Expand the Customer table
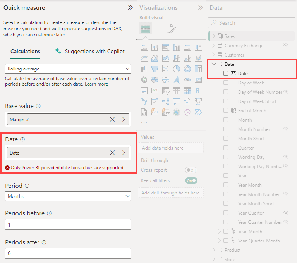297x263 pixels. (214, 55)
